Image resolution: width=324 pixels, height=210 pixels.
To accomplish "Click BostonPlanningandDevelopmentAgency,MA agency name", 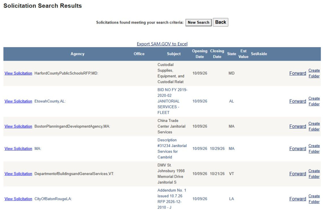I will (x=72, y=126).
